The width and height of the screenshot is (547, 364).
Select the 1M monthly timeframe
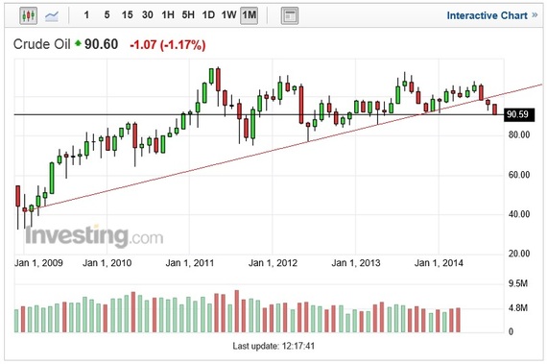point(250,15)
